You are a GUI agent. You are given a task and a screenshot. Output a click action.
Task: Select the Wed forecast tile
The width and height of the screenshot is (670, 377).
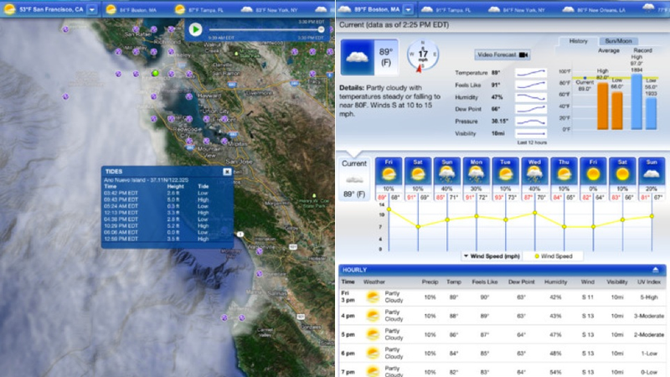click(534, 179)
